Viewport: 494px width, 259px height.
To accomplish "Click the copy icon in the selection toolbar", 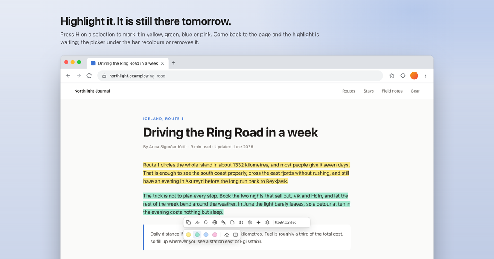I will click(189, 222).
